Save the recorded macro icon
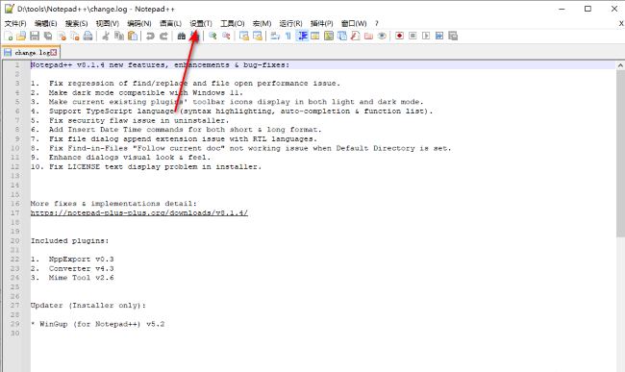Viewport: 625px width, 372px height. click(x=453, y=37)
